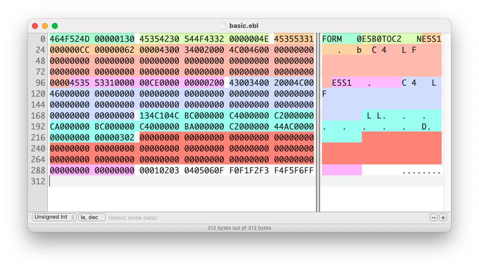The image size is (479, 269).
Task: Click hex group 00000130
Action: pyautogui.click(x=114, y=39)
